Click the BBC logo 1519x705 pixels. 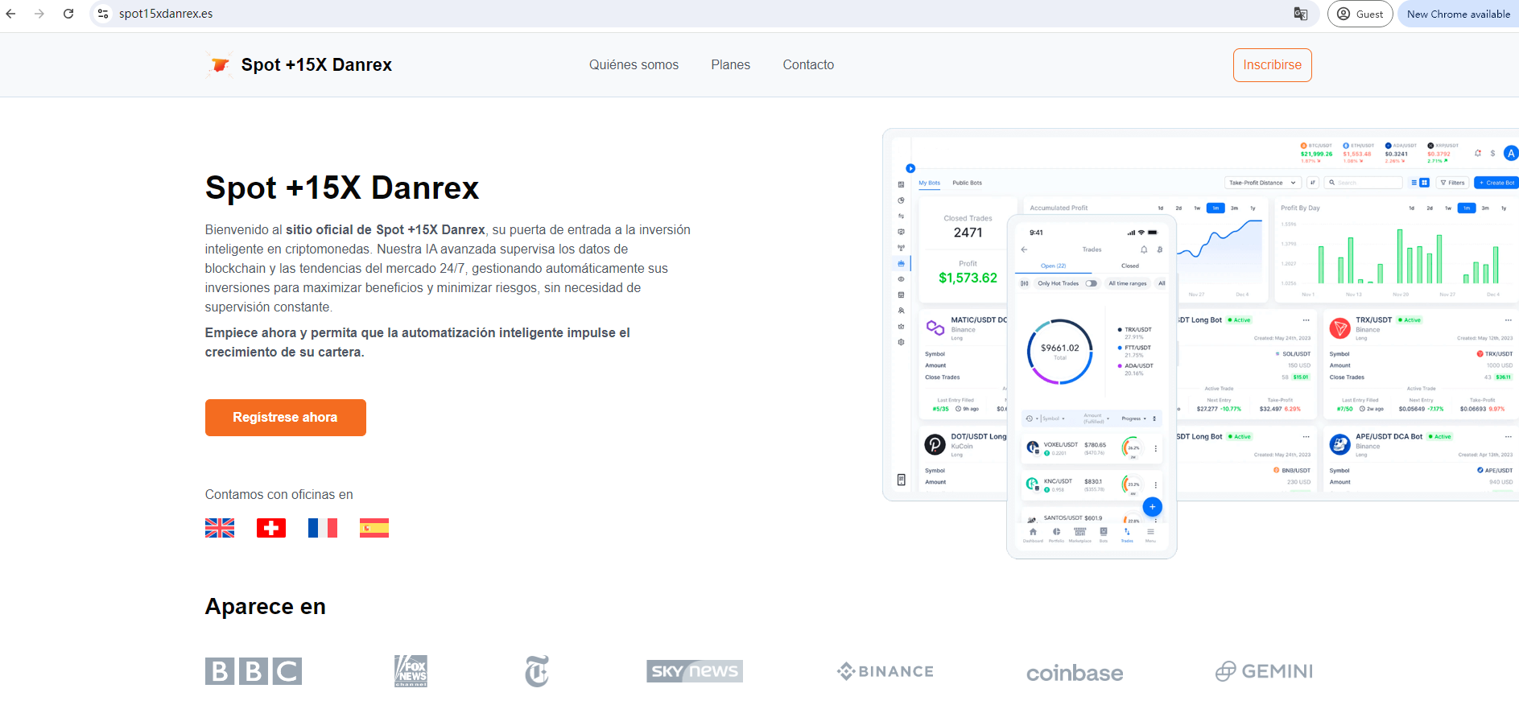pyautogui.click(x=254, y=671)
